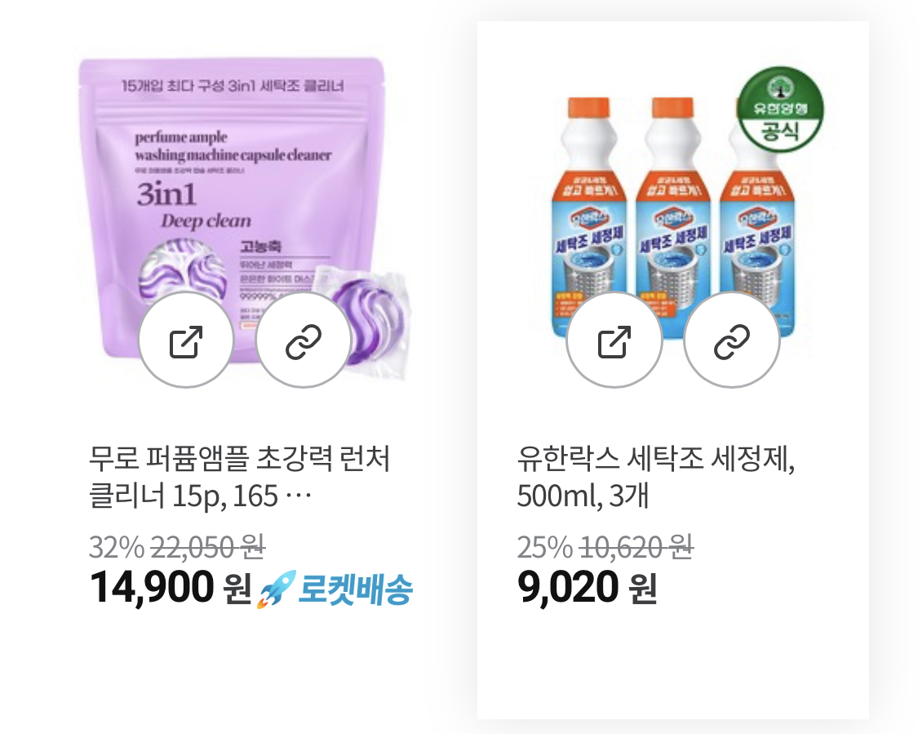Open the 무로 퍼퓸앰플 product in new window

click(186, 340)
